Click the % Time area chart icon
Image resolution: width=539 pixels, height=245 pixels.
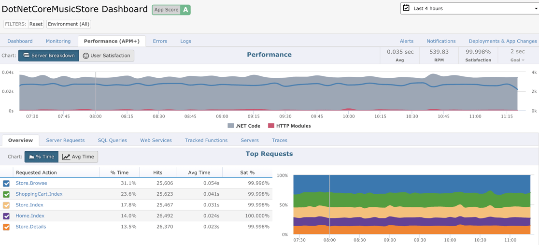click(x=31, y=157)
